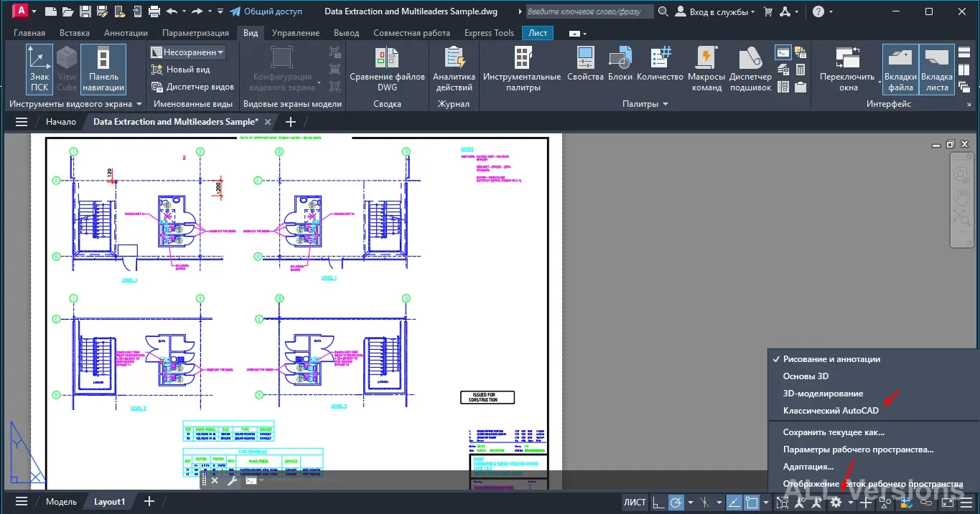Open Параметры рабочего пространства... entry
Image resolution: width=980 pixels, height=514 pixels.
click(858, 449)
